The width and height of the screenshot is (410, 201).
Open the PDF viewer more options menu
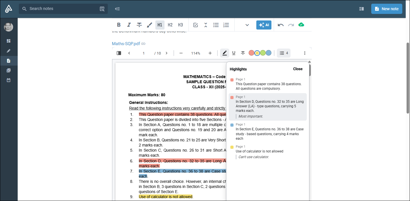(x=305, y=53)
